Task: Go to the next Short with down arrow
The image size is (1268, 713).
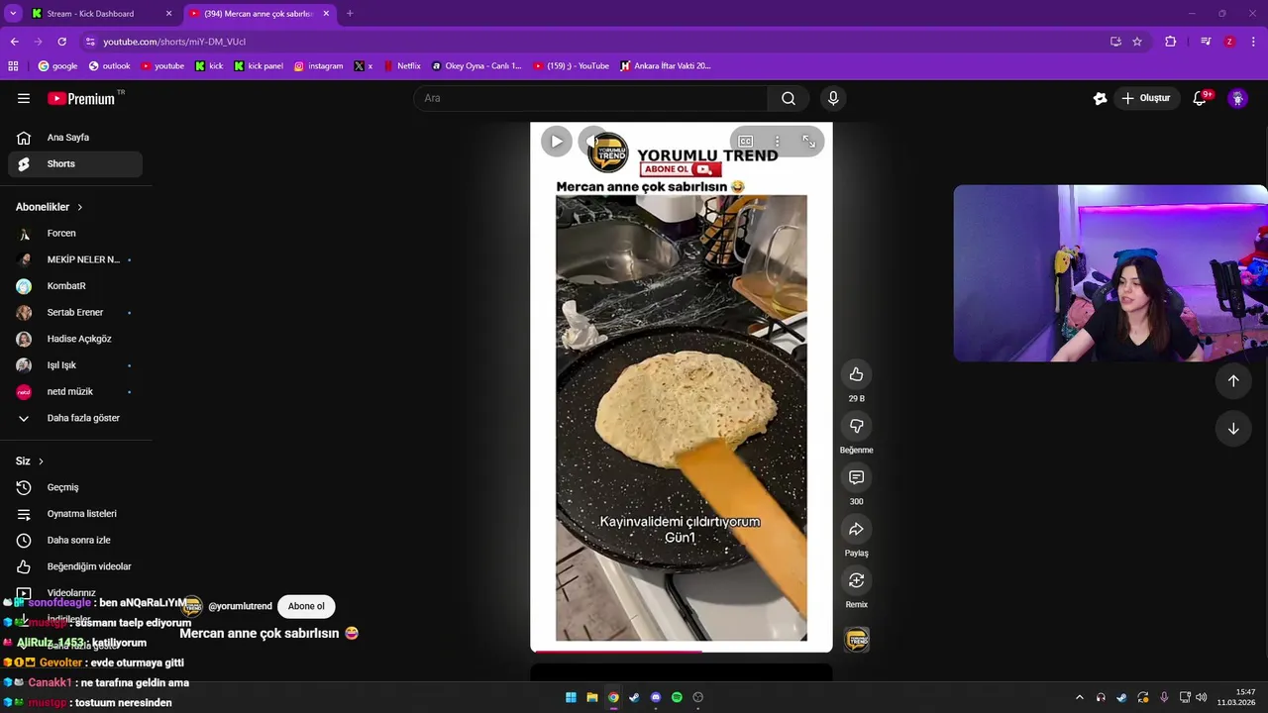Action: (x=1233, y=429)
